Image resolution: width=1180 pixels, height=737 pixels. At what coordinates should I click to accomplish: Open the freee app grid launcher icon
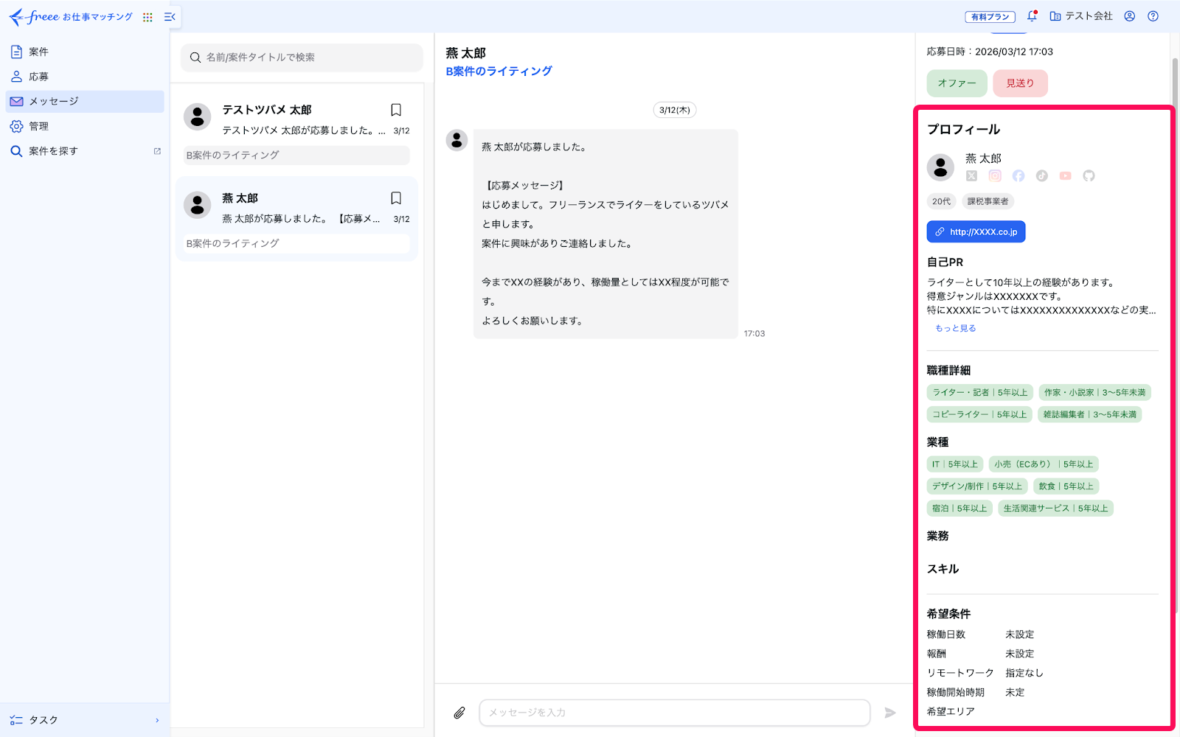tap(147, 17)
